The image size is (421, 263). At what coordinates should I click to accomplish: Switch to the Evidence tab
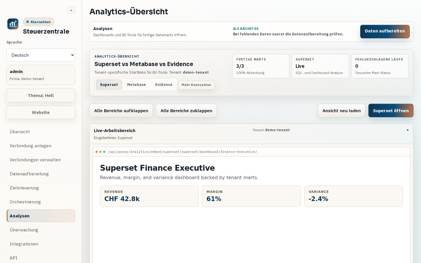click(164, 84)
